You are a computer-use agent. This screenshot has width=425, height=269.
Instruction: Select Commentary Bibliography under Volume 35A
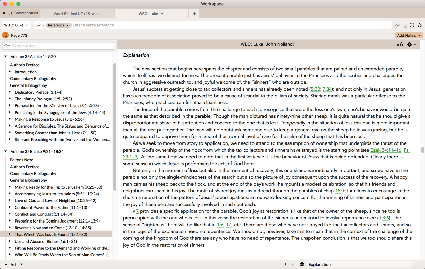click(33, 78)
